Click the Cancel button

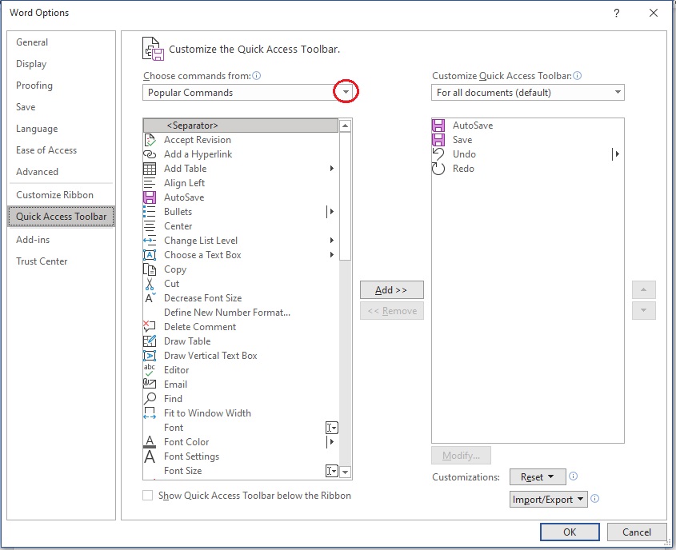(x=637, y=532)
